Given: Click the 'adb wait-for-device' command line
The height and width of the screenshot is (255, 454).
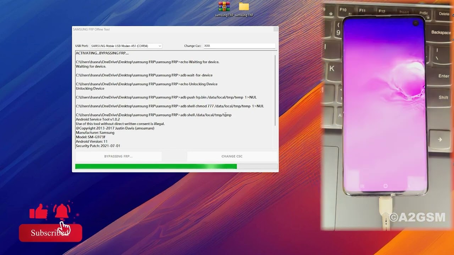Looking at the screenshot, I should tap(144, 75).
